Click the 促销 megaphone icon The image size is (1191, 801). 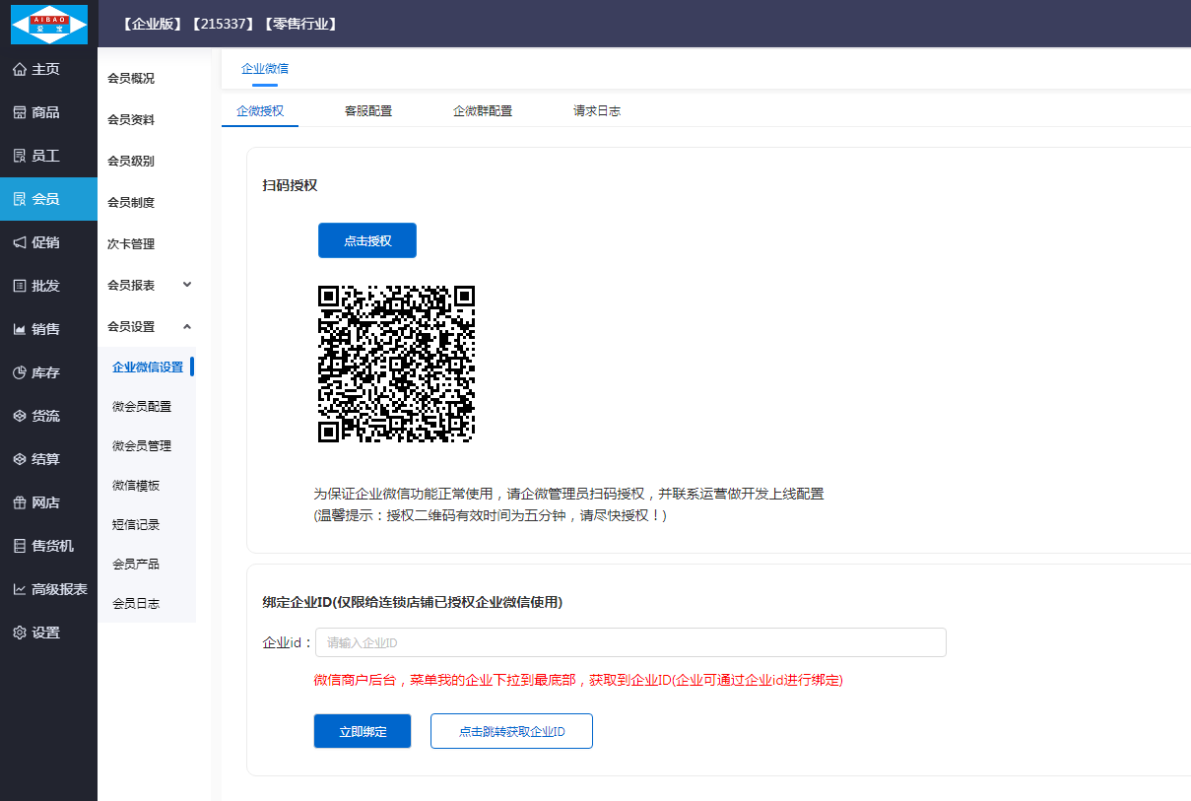click(x=20, y=242)
